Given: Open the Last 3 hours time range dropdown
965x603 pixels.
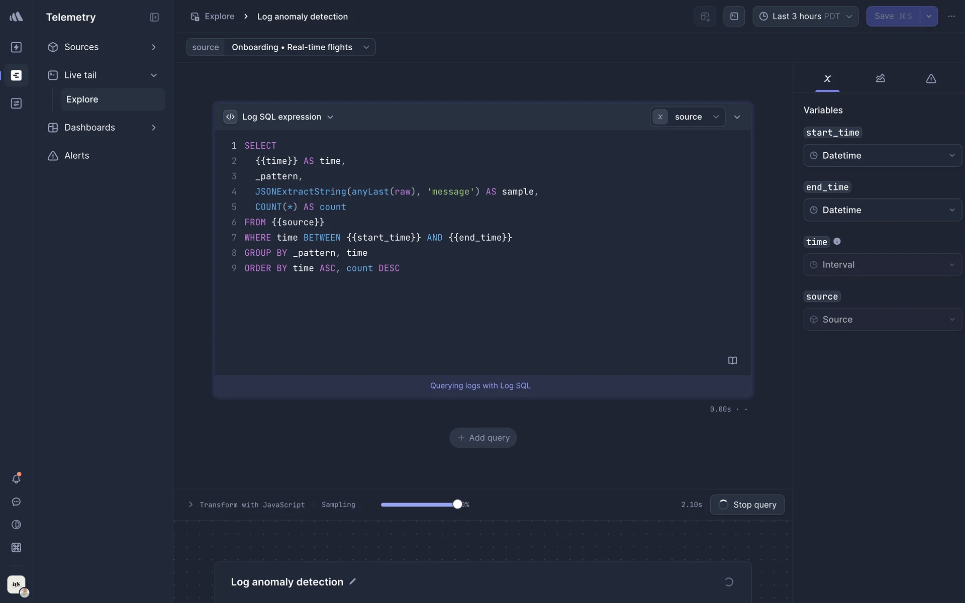Looking at the screenshot, I should [805, 16].
